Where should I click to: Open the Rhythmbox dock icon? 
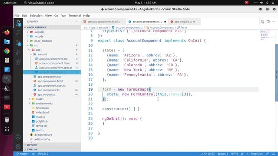click(7, 60)
